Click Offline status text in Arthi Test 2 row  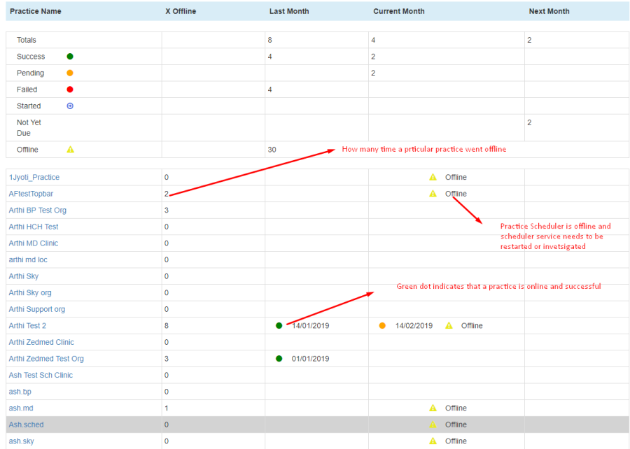[472, 325]
